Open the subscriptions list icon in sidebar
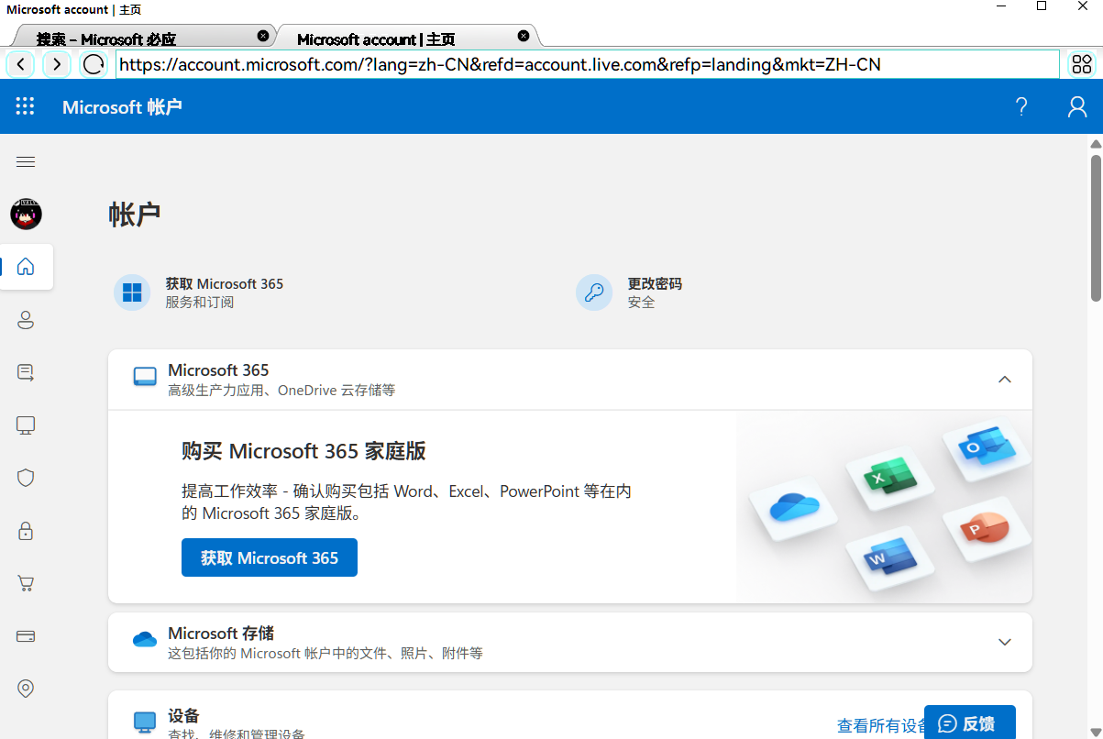Image resolution: width=1103 pixels, height=739 pixels. (26, 372)
